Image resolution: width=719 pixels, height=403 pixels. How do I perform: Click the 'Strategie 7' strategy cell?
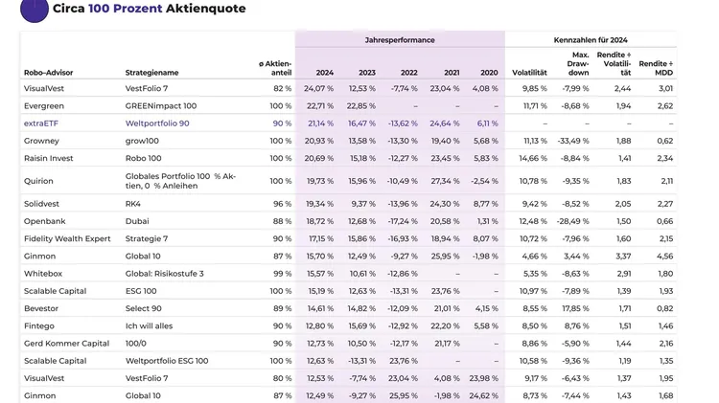(147, 238)
